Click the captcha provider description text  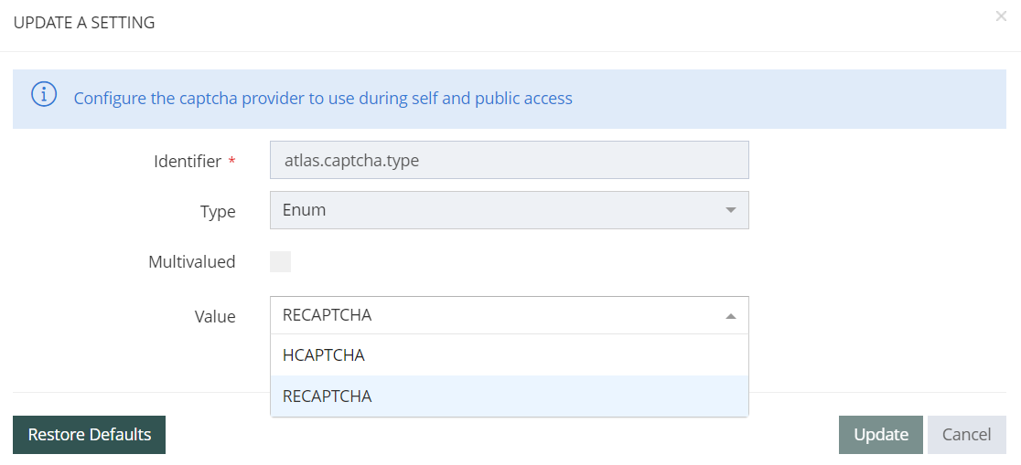coord(323,98)
